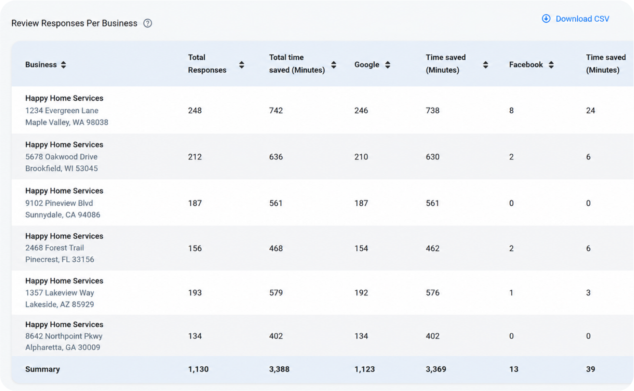
Task: Click Google value 192
Action: click(x=361, y=292)
